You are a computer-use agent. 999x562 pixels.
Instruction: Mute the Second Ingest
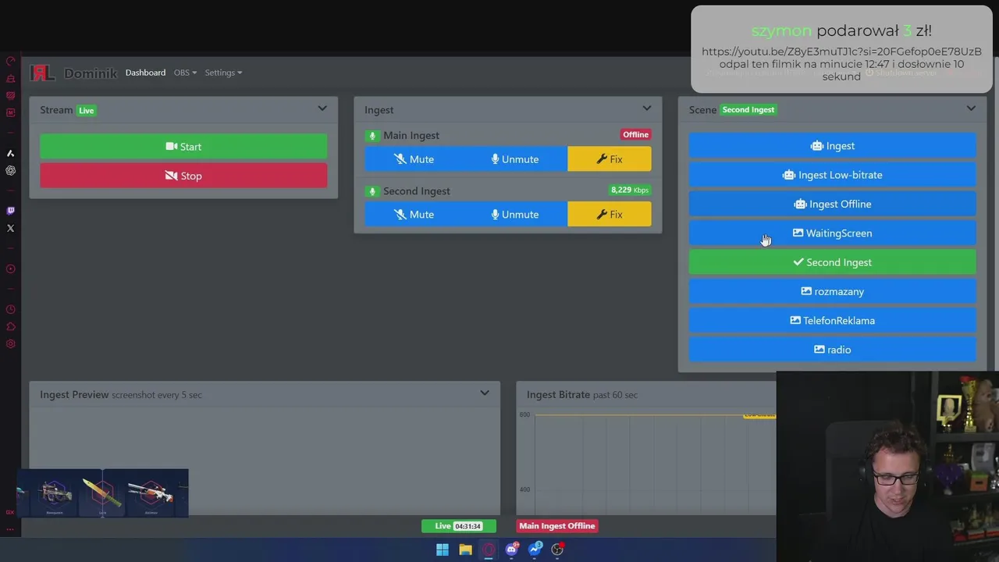[x=414, y=215]
